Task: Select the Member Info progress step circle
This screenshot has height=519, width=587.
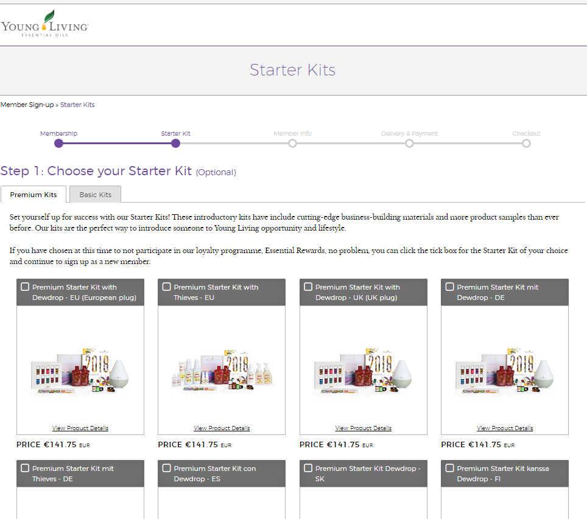Action: 292,144
